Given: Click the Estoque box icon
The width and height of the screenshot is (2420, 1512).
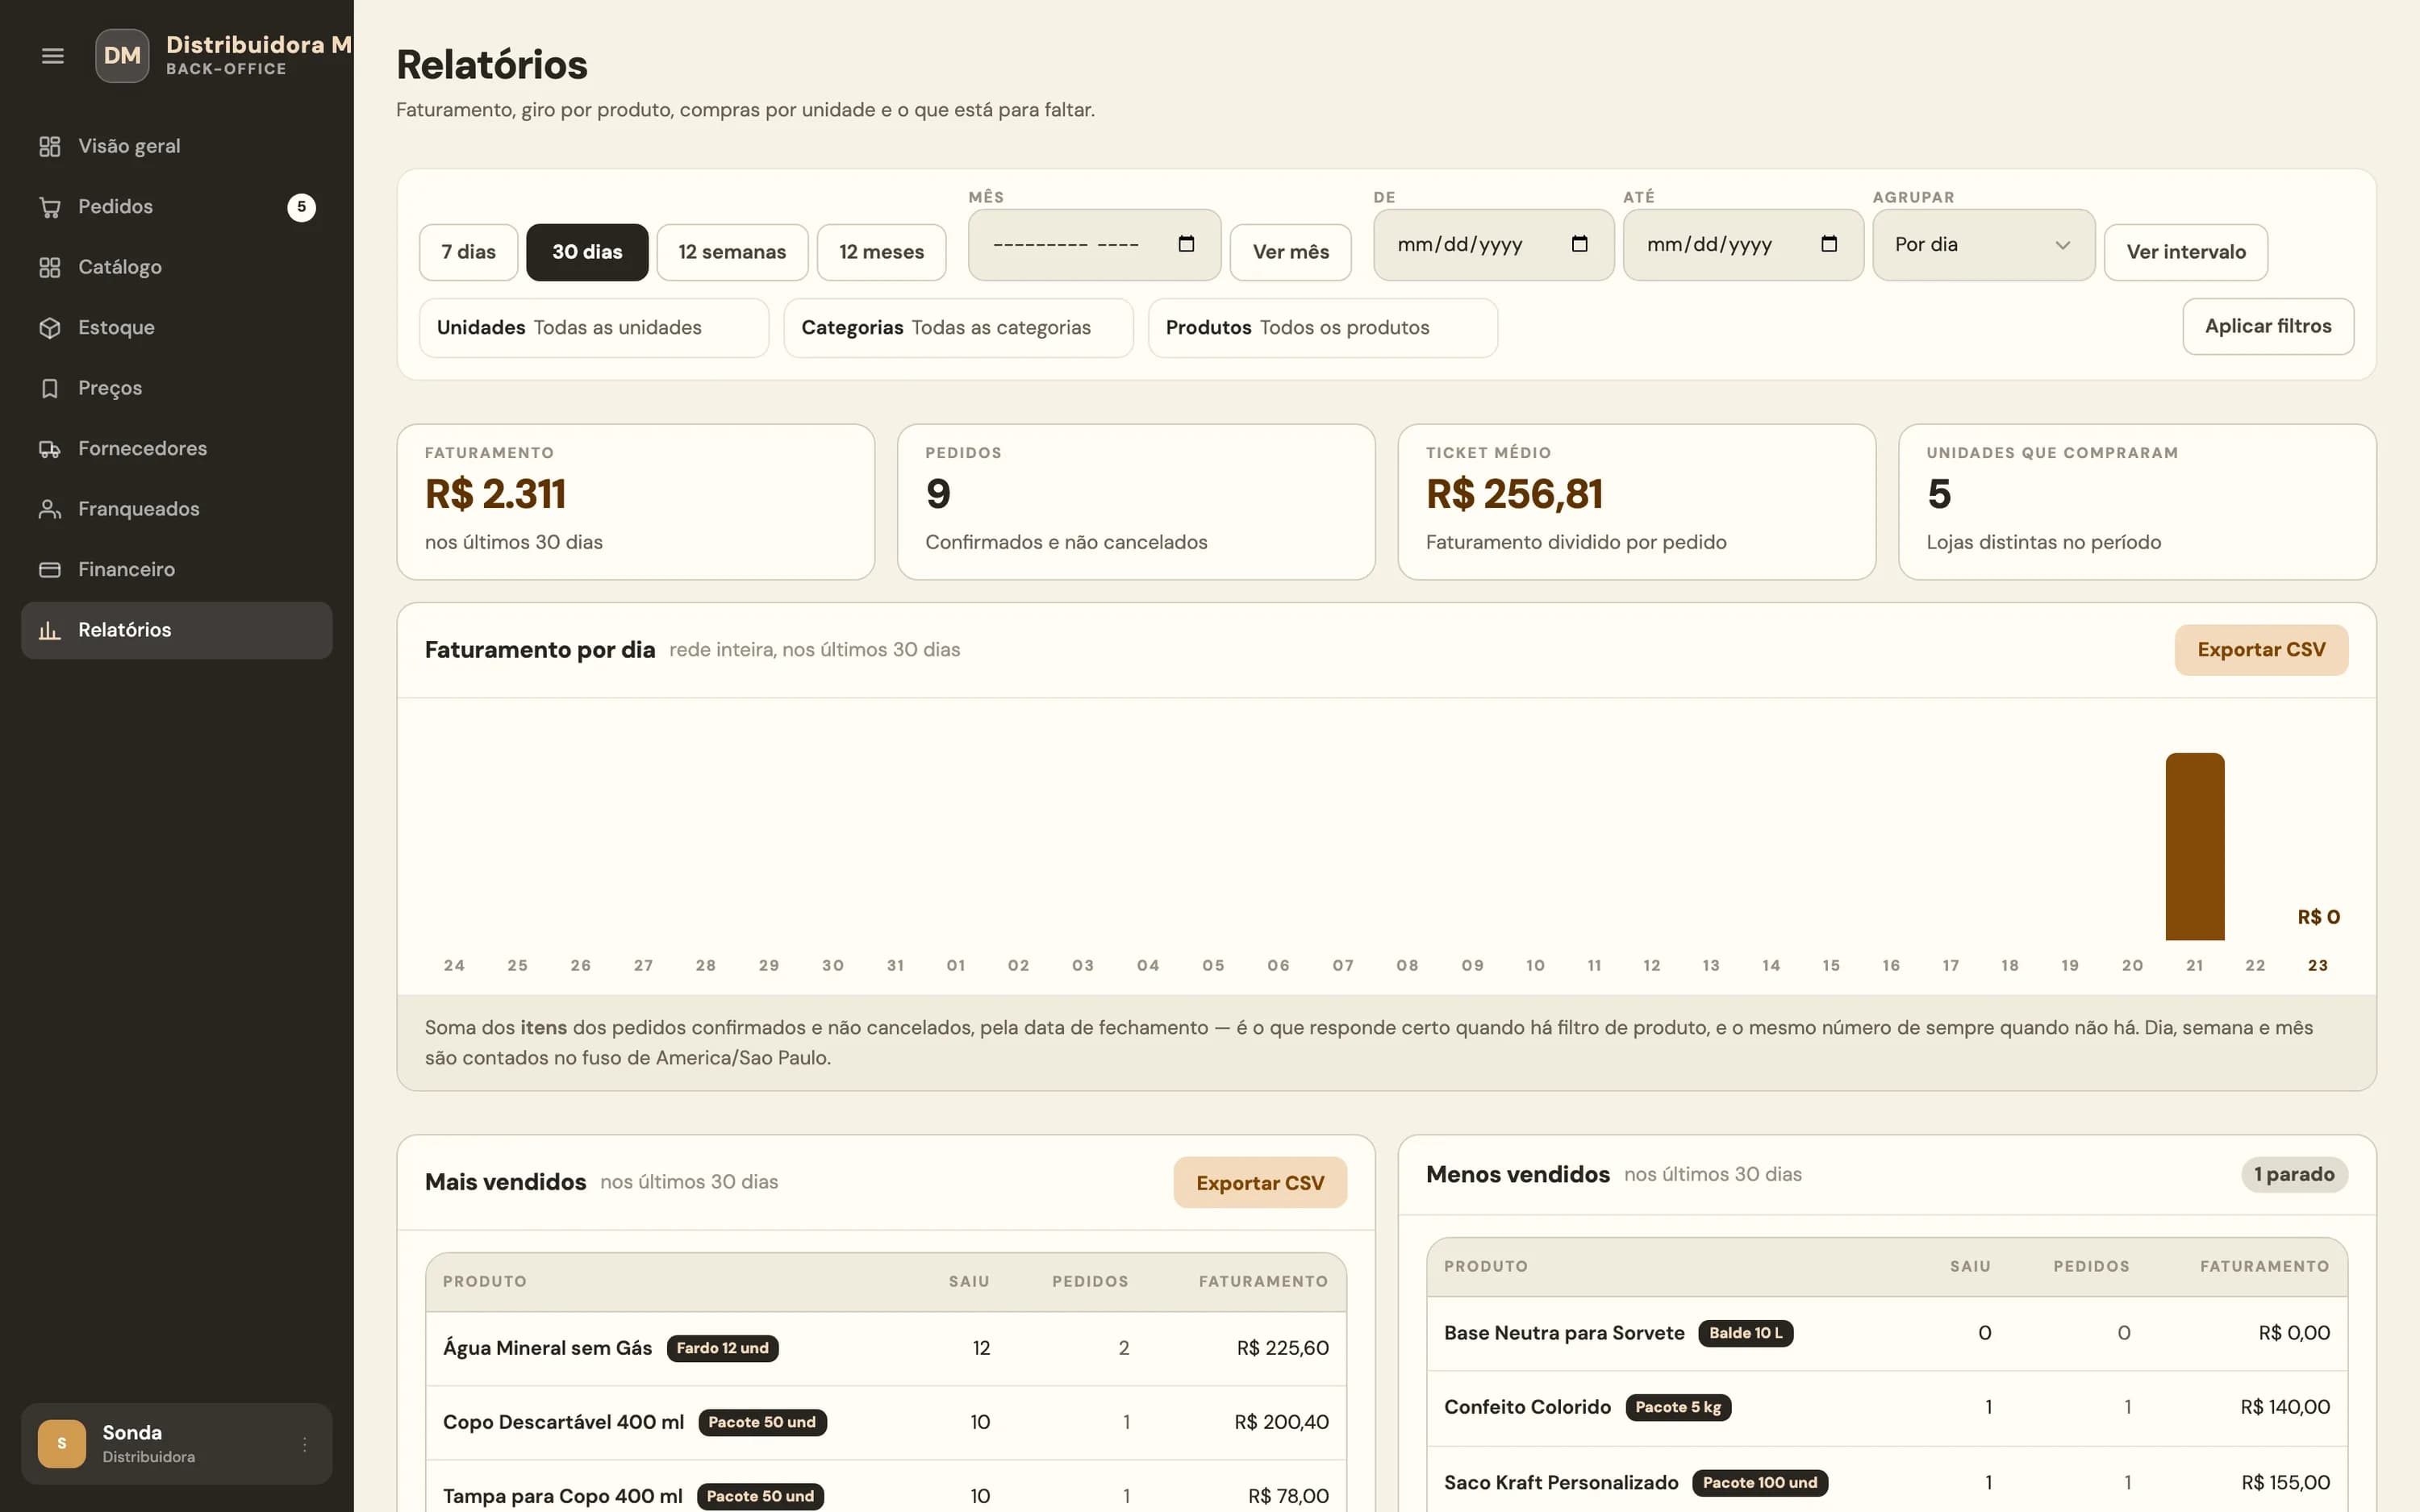Looking at the screenshot, I should [x=50, y=328].
